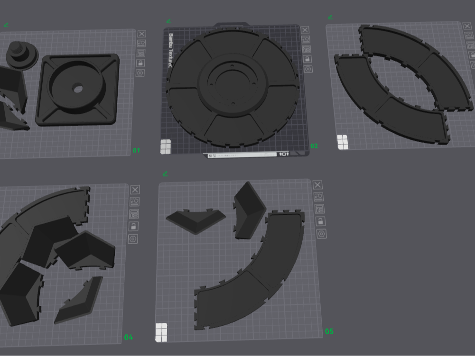The width and height of the screenshot is (475, 356).
Task: Edit plate 02 name via green pencil
Action: pos(169,21)
